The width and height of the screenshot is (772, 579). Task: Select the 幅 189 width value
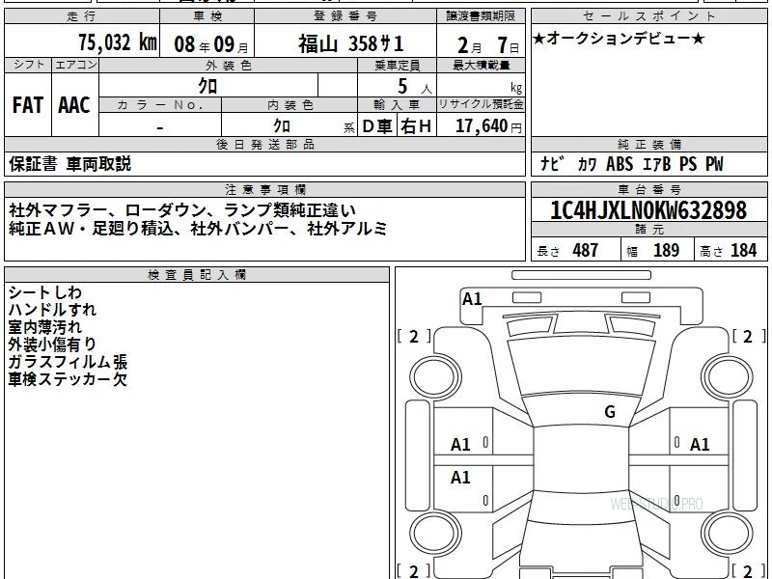(x=653, y=251)
